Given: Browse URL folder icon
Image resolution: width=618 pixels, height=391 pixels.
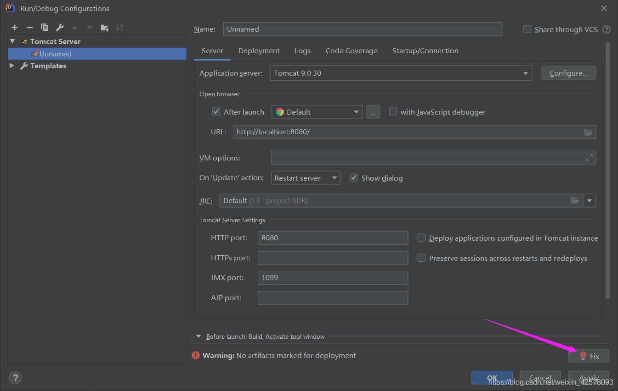Looking at the screenshot, I should pyautogui.click(x=588, y=132).
